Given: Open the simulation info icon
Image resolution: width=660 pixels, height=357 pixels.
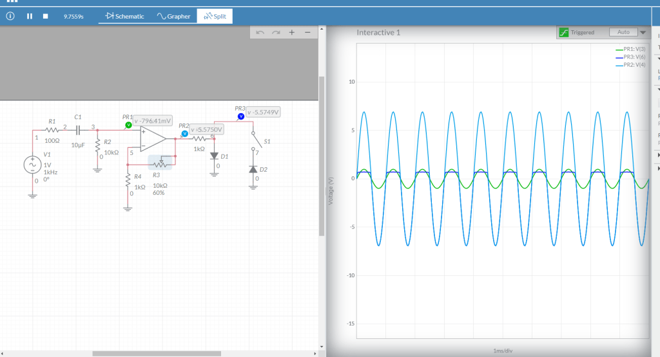Looking at the screenshot, I should click(x=10, y=16).
